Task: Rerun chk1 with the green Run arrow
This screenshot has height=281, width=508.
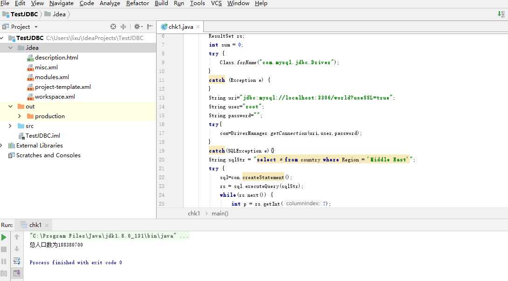Action: click(x=4, y=237)
